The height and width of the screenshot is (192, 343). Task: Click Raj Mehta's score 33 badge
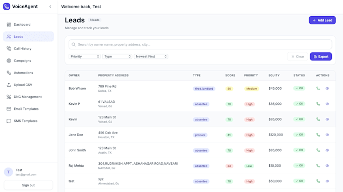click(229, 166)
